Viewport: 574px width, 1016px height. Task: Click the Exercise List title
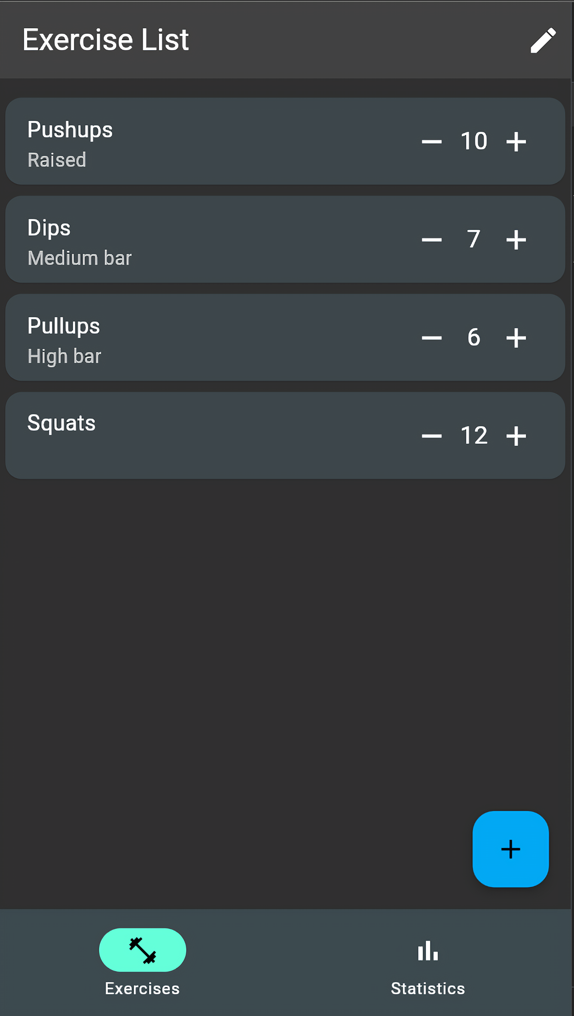[106, 40]
